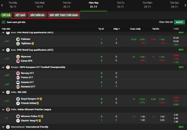This screenshot has height=130, width=187.
Task: Switch to the Thứ Tư 22.11 date tab
Action: pyautogui.click(x=120, y=4)
